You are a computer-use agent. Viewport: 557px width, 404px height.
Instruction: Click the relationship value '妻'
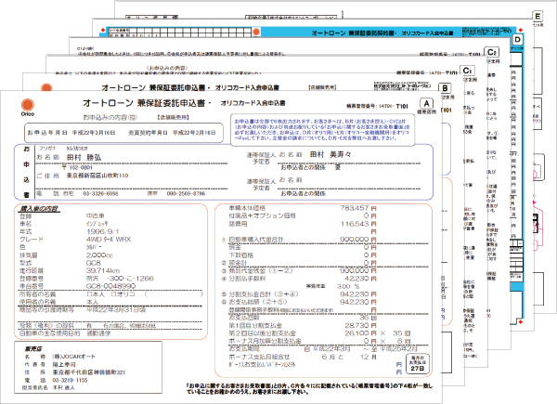pyautogui.click(x=338, y=167)
